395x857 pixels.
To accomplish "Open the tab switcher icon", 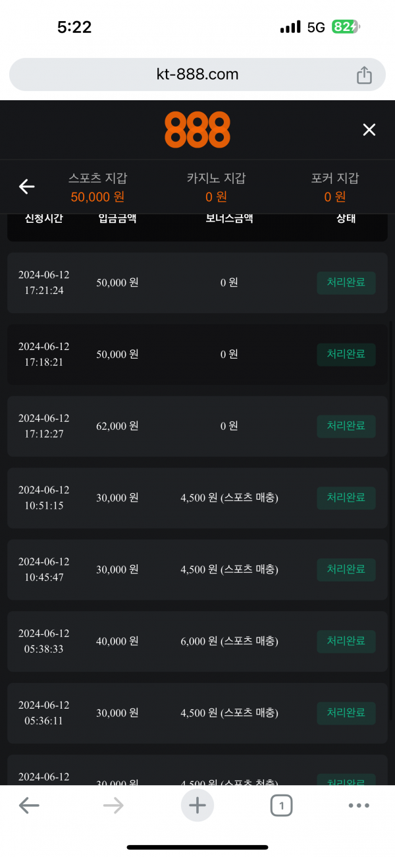I will pyautogui.click(x=282, y=805).
